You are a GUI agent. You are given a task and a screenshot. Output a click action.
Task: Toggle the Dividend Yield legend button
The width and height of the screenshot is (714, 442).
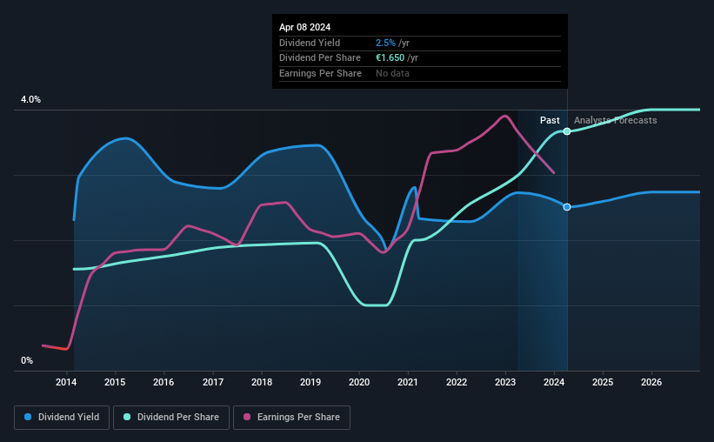[x=62, y=418]
